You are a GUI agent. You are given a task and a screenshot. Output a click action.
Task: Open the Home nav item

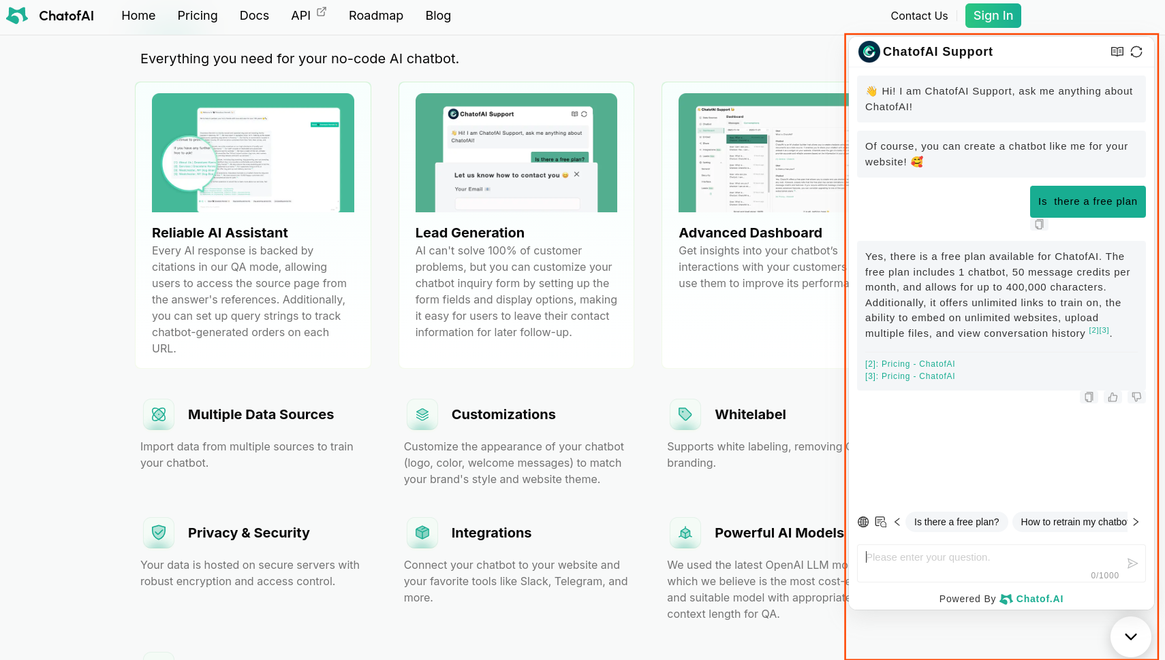[x=138, y=16]
